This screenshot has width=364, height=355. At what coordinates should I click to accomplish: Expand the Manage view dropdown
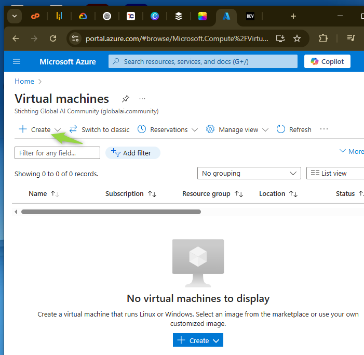[237, 129]
